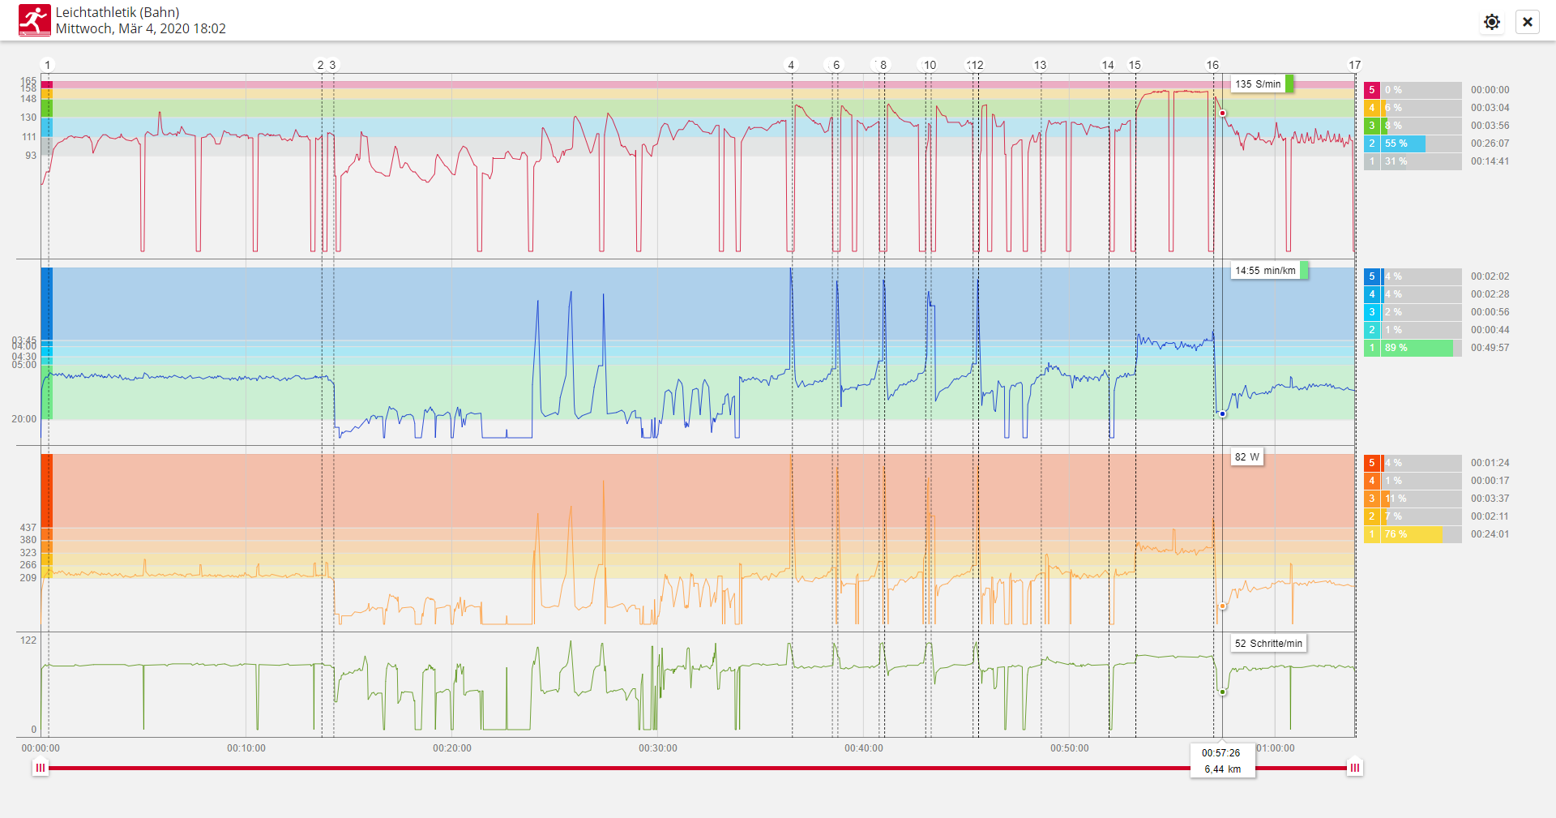Click the red-orange power zone 5 swatch

coord(1371,463)
